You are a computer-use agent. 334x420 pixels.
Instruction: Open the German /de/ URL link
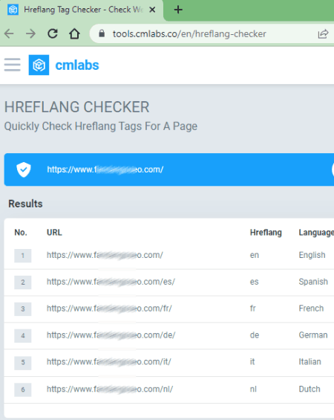tap(111, 335)
